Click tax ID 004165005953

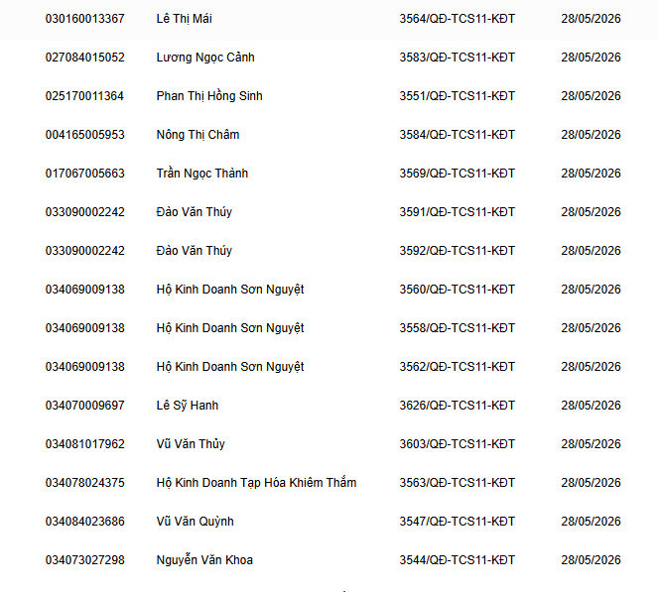click(x=84, y=135)
